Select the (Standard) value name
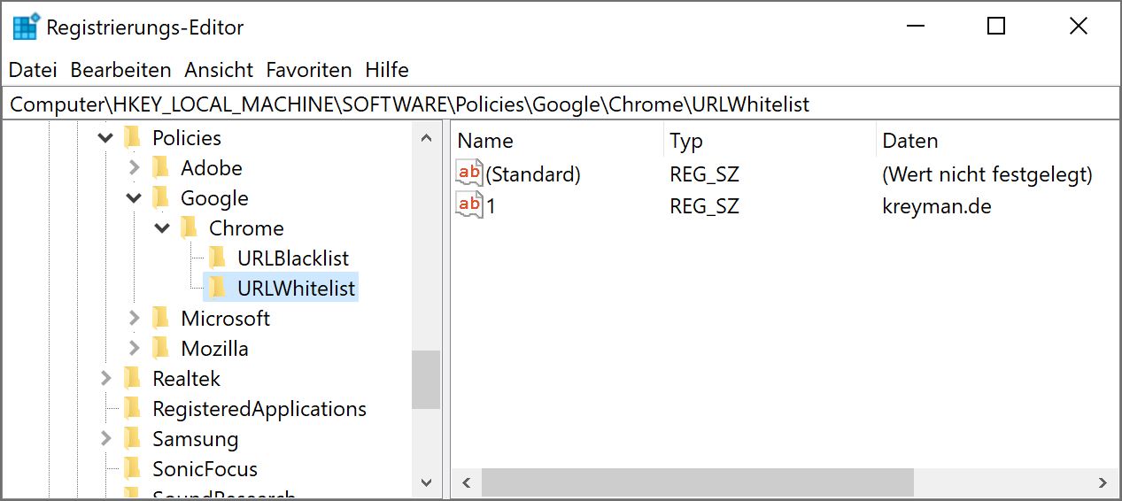This screenshot has height=501, width=1122. tap(533, 174)
